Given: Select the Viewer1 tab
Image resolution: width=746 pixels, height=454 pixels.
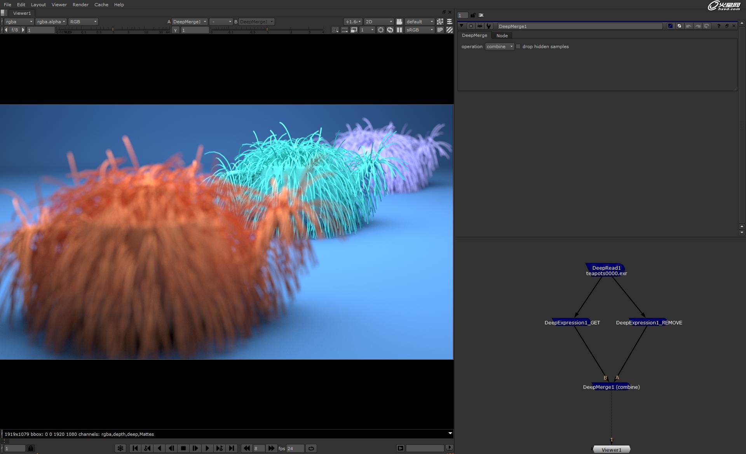Looking at the screenshot, I should pyautogui.click(x=22, y=13).
